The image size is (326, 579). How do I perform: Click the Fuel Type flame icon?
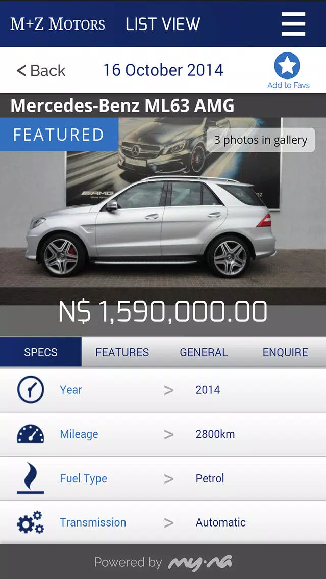[30, 478]
